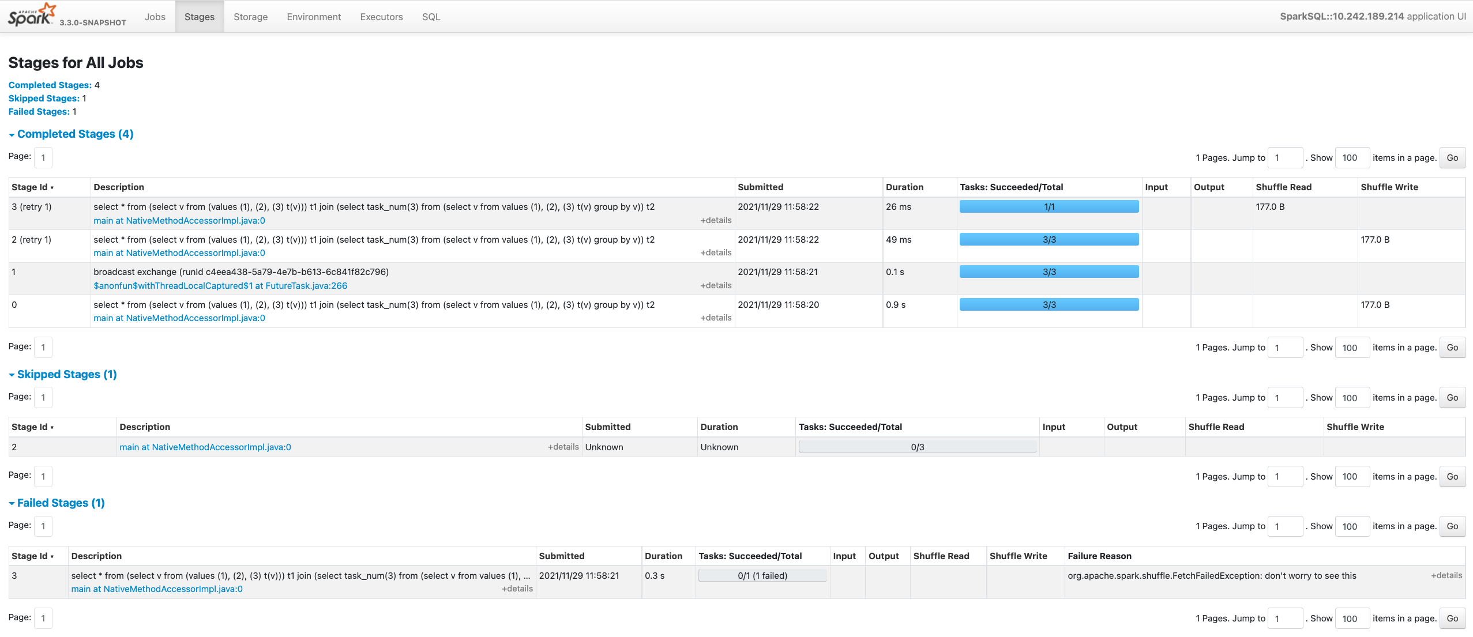Image resolution: width=1473 pixels, height=637 pixels.
Task: Show +details for the broadcast exchange stage
Action: pos(715,285)
